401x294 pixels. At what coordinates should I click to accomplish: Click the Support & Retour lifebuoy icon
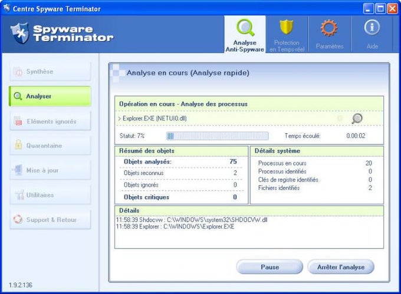pos(18,219)
